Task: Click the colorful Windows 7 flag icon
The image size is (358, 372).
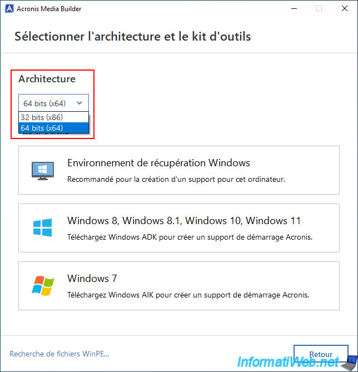Action: [42, 285]
